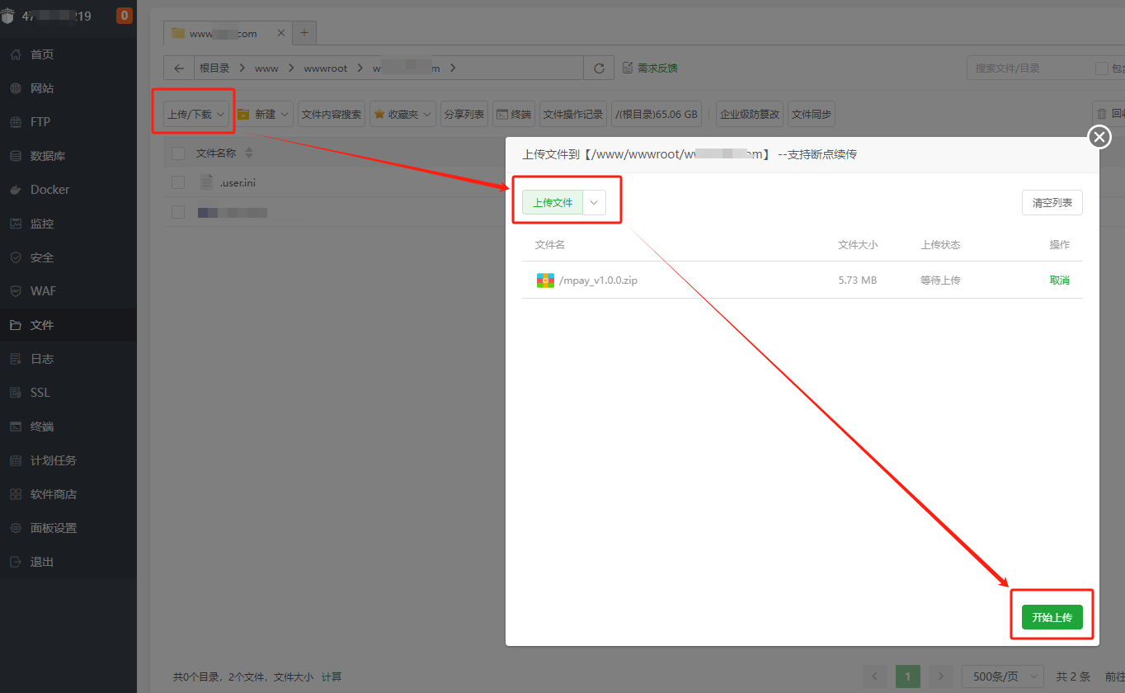Add a new file tab with plus icon
The image size is (1125, 693).
(x=304, y=33)
